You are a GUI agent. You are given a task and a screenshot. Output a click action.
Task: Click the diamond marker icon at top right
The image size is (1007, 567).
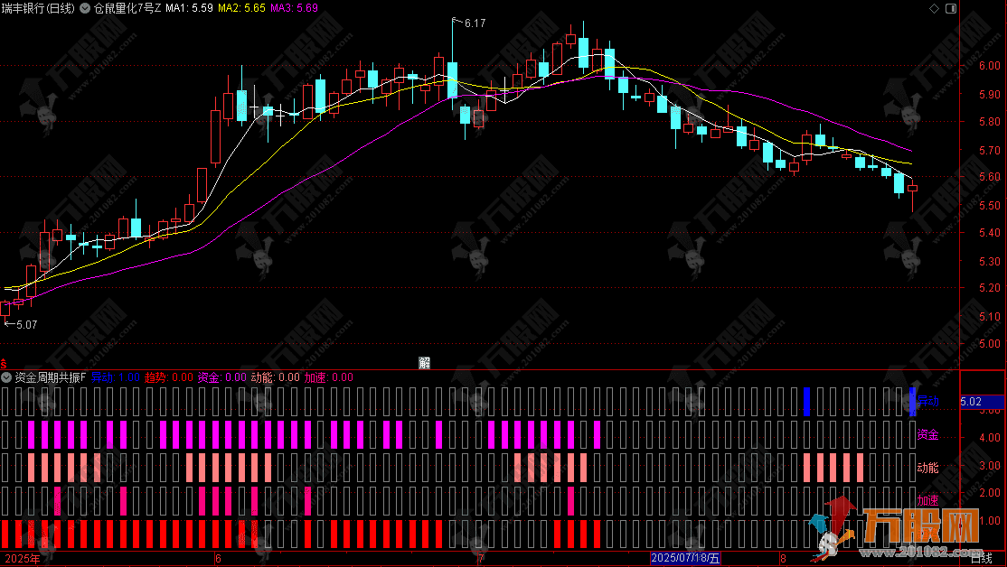(x=934, y=8)
